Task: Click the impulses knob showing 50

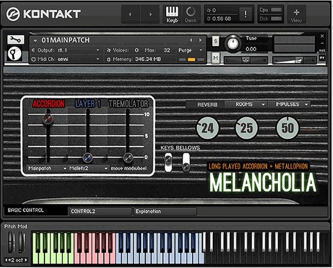Action: point(288,128)
